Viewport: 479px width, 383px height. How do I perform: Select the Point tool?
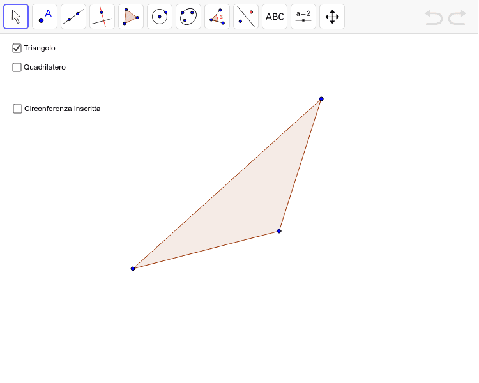(x=45, y=17)
